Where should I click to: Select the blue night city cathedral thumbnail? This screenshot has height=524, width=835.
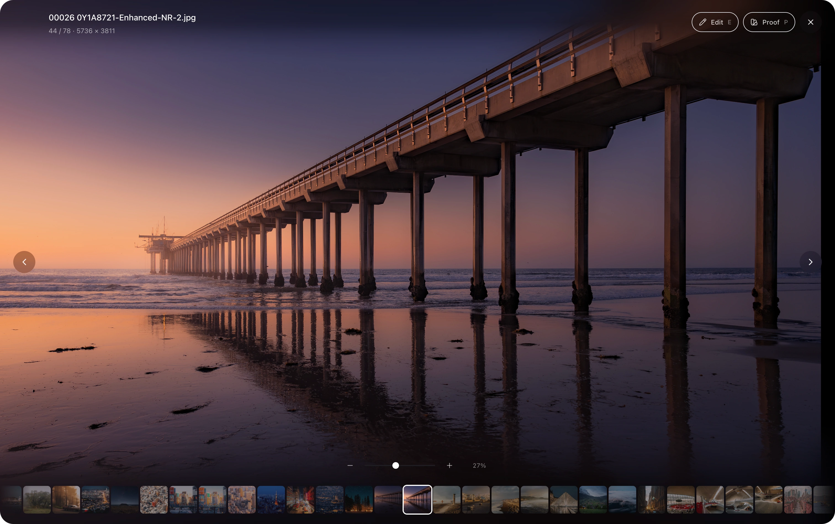pos(330,499)
